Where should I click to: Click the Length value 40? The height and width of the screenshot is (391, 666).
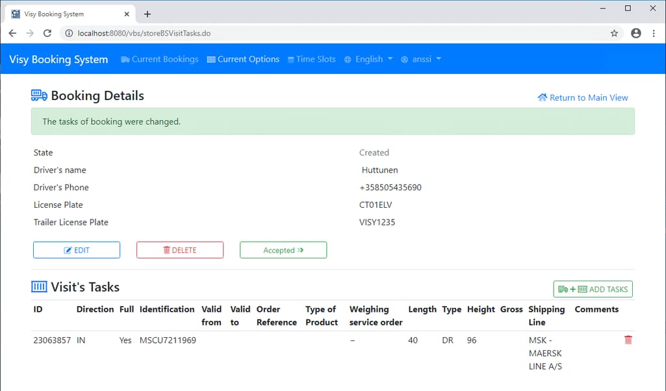point(413,340)
